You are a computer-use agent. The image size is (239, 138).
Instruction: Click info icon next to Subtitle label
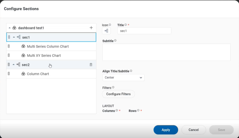coord(115,41)
